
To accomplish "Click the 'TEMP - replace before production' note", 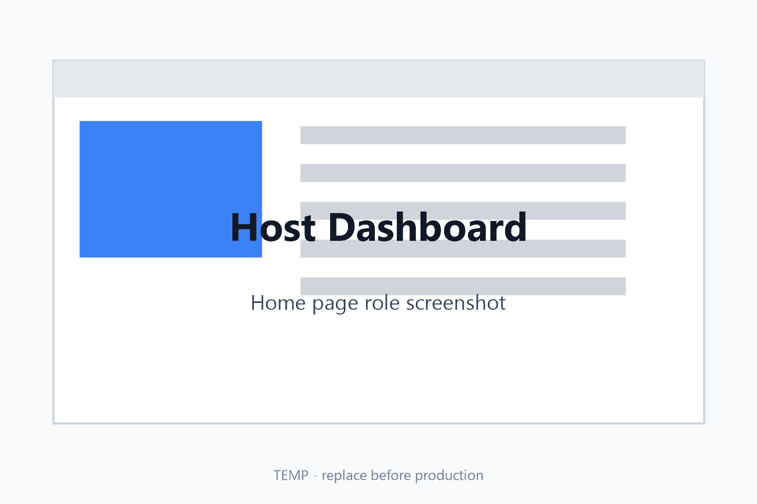I will (x=378, y=475).
